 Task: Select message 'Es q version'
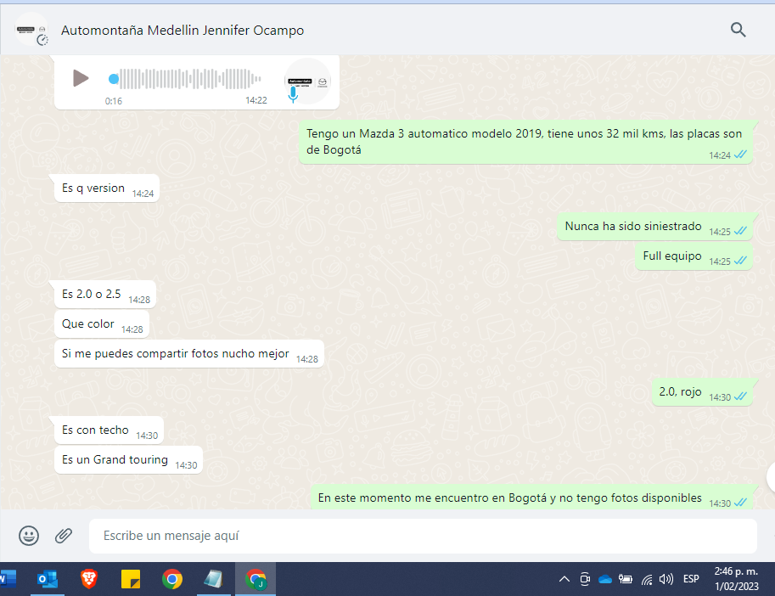pyautogui.click(x=107, y=188)
